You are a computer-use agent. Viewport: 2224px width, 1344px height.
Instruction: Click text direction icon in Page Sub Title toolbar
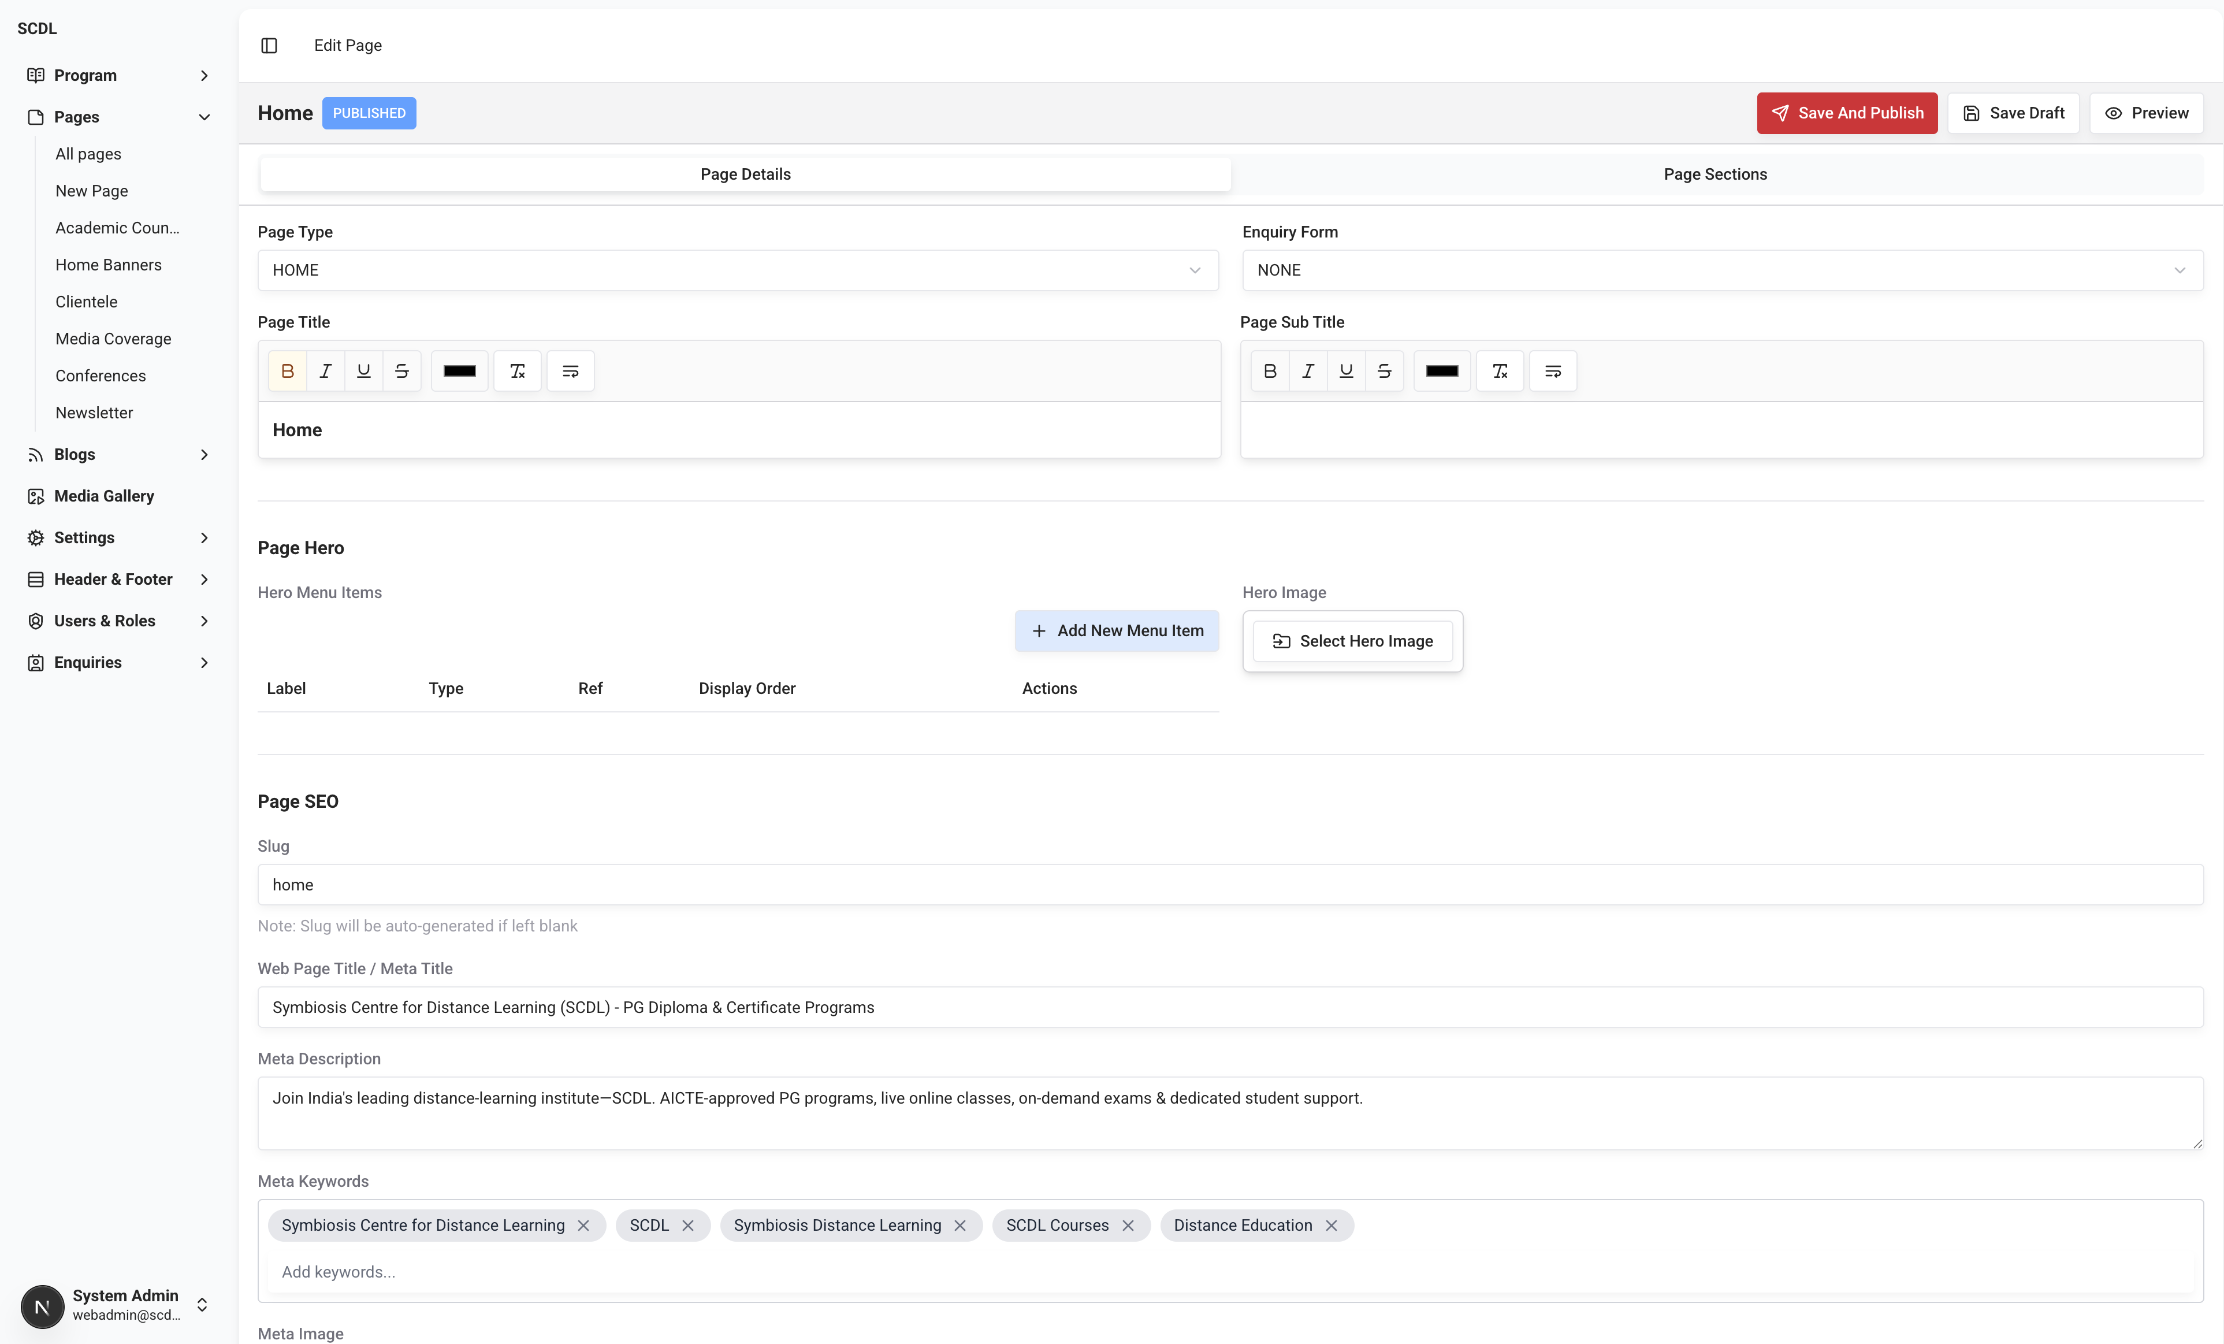tap(1553, 371)
